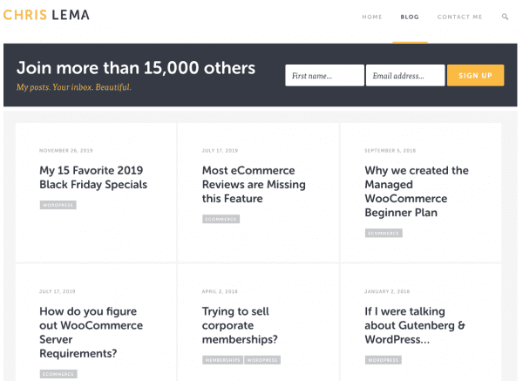Open post Trying to sell corporate memberships
Screen dimensions: 523x381
click(x=240, y=325)
